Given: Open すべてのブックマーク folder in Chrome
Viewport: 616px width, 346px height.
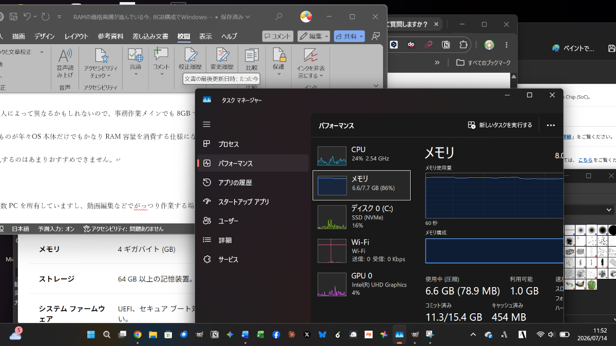Looking at the screenshot, I should pyautogui.click(x=483, y=63).
